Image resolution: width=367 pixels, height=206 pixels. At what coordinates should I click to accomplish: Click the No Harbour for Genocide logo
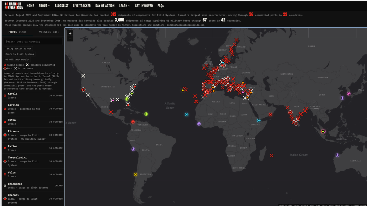pyautogui.click(x=13, y=5)
